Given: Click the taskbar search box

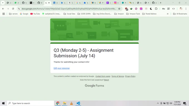Looking at the screenshot, I should click(x=30, y=103).
